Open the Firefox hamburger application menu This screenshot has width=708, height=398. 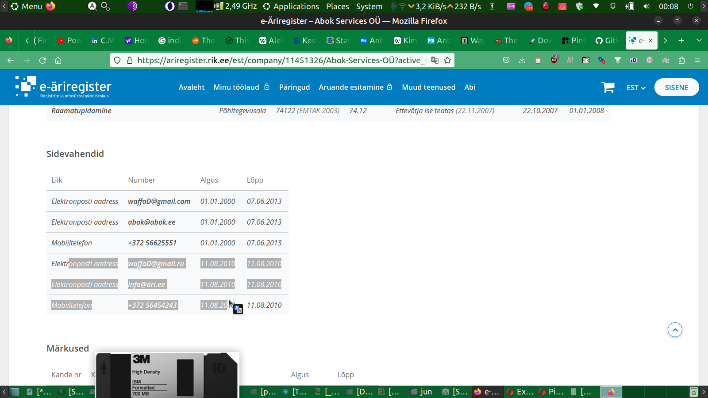(x=697, y=60)
